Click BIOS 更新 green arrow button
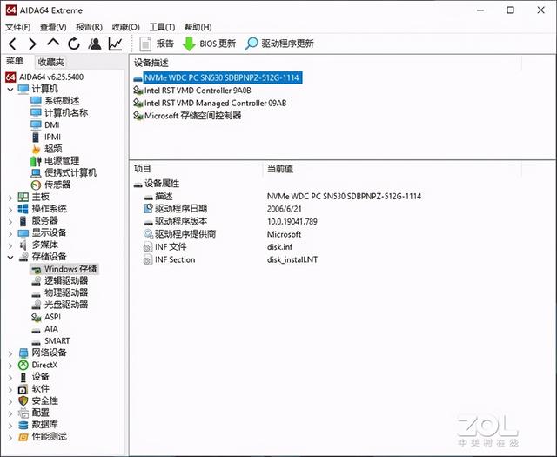557x457 pixels. 209,44
